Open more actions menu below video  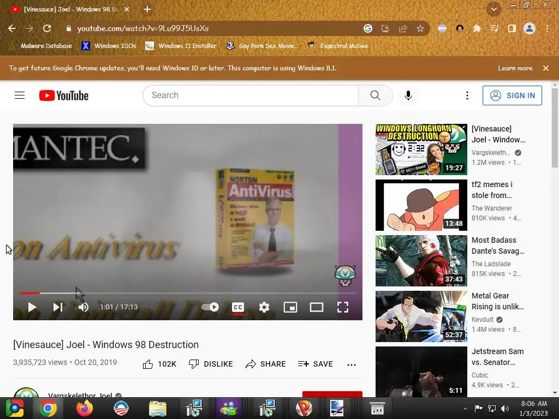pos(352,364)
